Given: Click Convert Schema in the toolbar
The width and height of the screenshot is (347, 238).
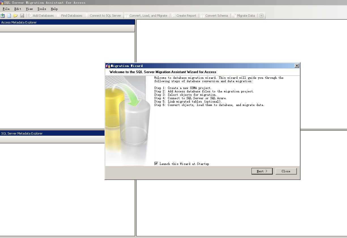Looking at the screenshot, I should tap(214, 16).
